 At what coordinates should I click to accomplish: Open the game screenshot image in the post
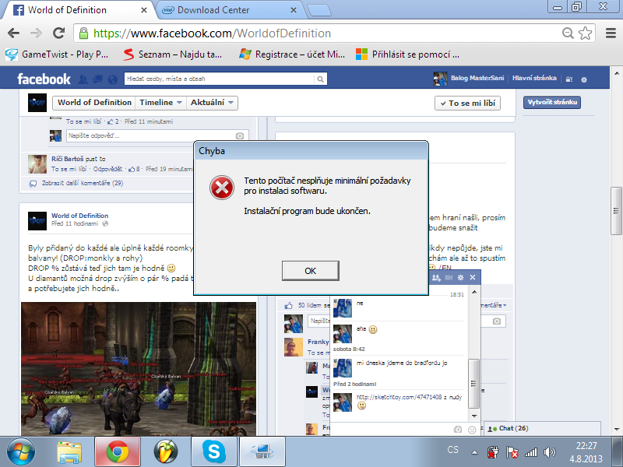pos(139,369)
